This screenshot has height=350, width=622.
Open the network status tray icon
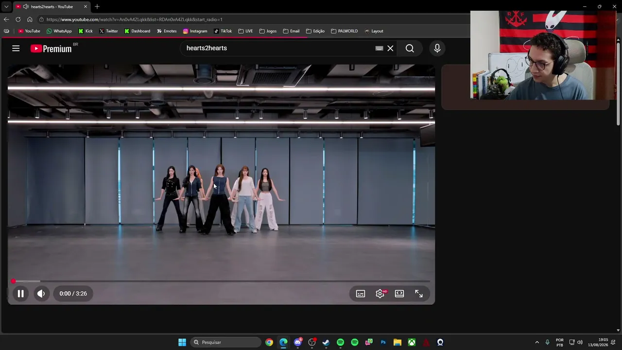(572, 342)
